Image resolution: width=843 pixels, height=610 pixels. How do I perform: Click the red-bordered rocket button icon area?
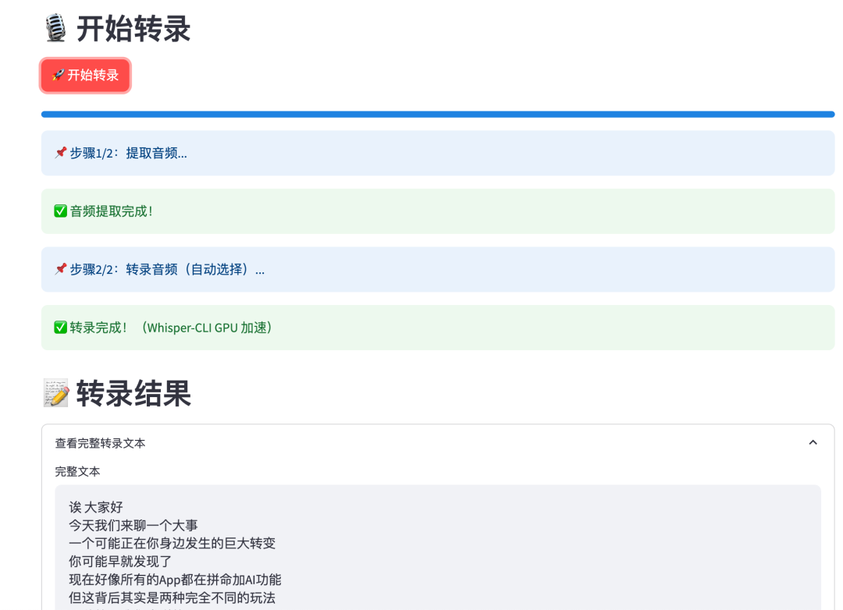(x=85, y=76)
